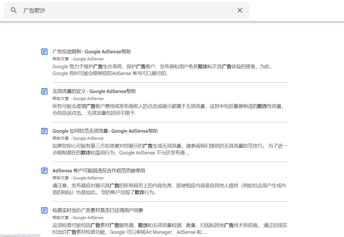
Task: Select the document icon of the second result
Action: (x=44, y=91)
